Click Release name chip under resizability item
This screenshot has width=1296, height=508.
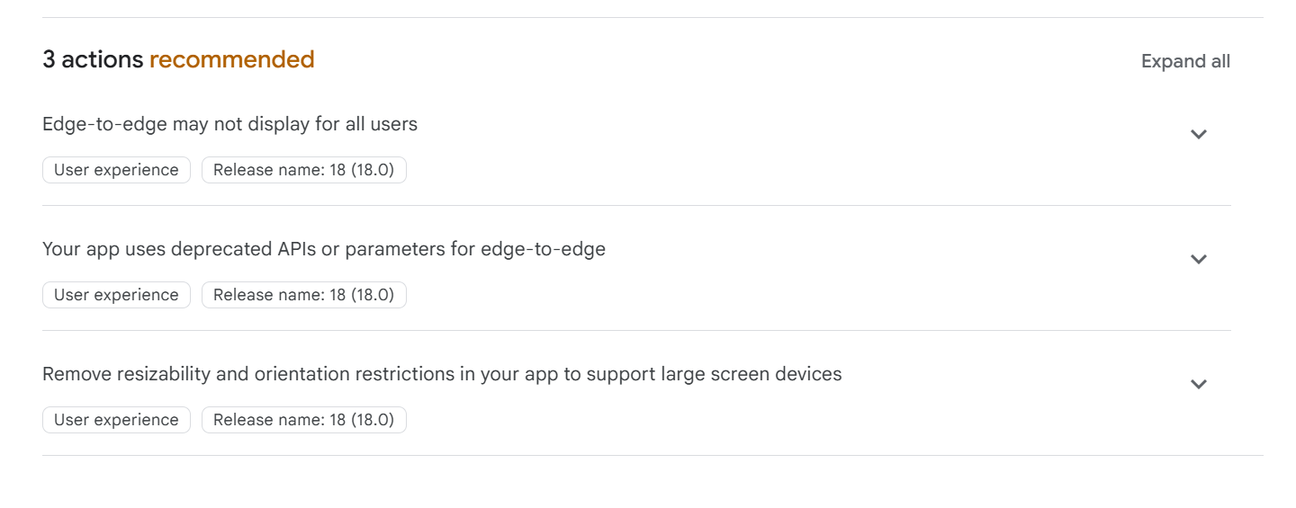coord(303,420)
